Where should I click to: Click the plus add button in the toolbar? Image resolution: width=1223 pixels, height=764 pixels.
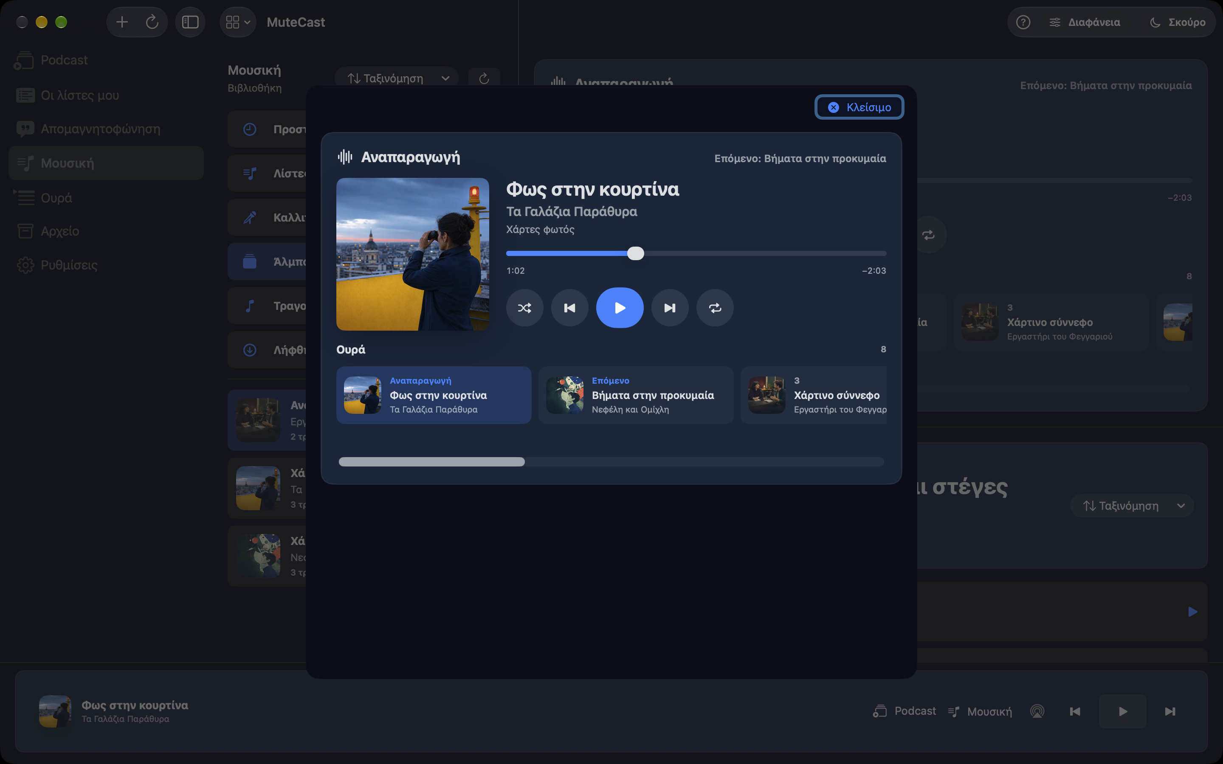(x=122, y=22)
